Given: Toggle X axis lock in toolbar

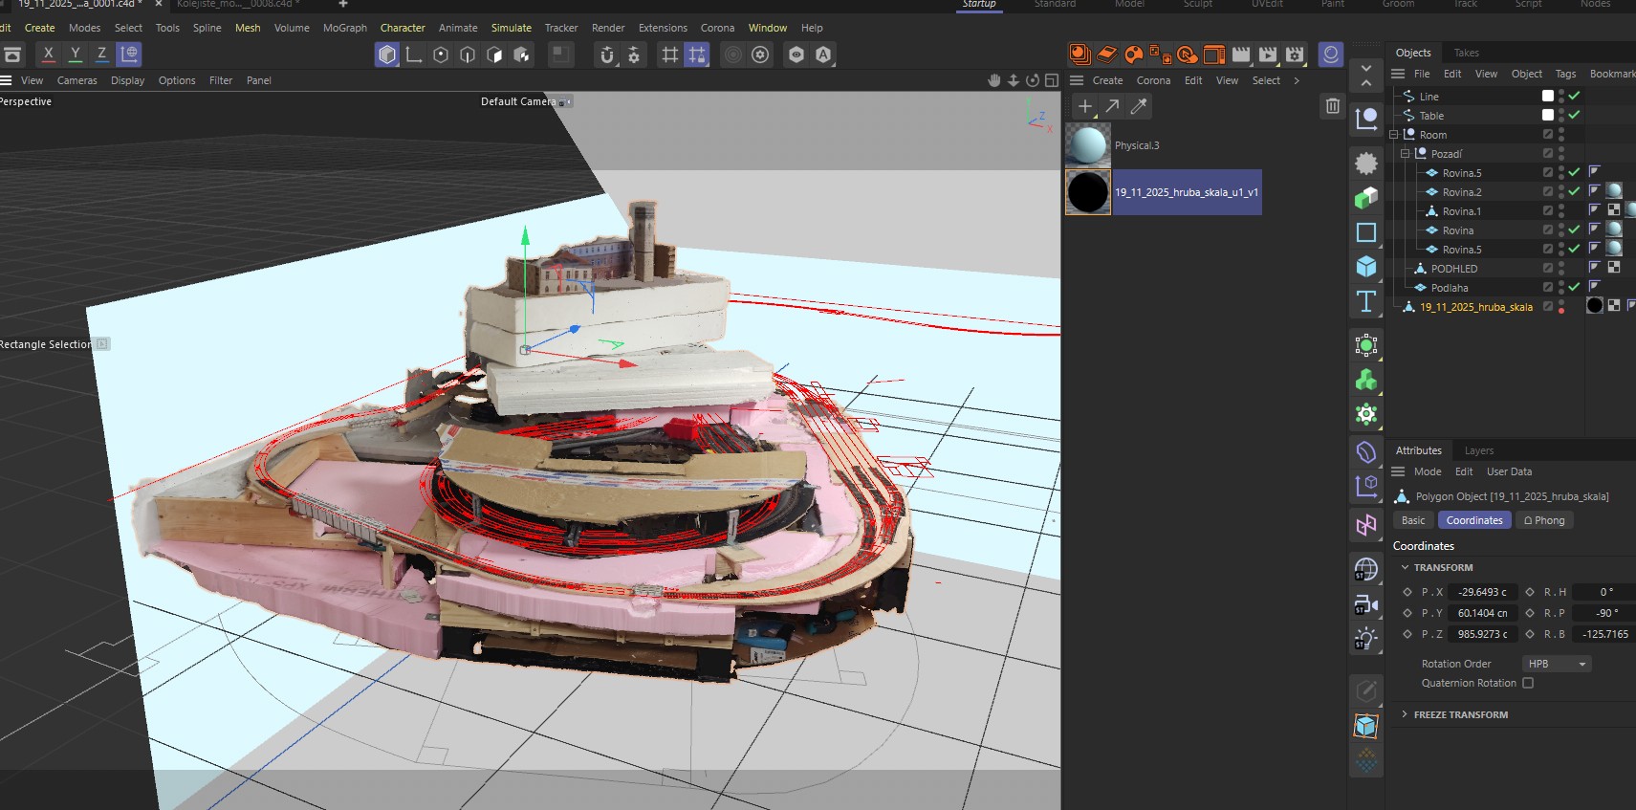Looking at the screenshot, I should [48, 55].
